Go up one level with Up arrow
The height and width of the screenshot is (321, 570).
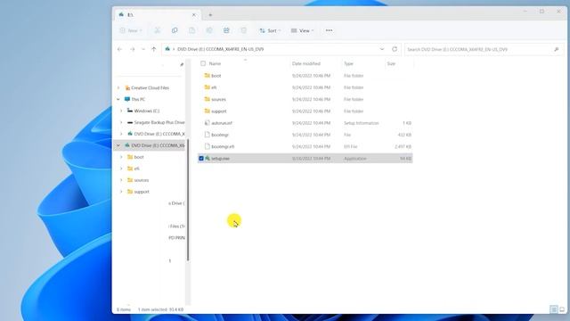(154, 49)
